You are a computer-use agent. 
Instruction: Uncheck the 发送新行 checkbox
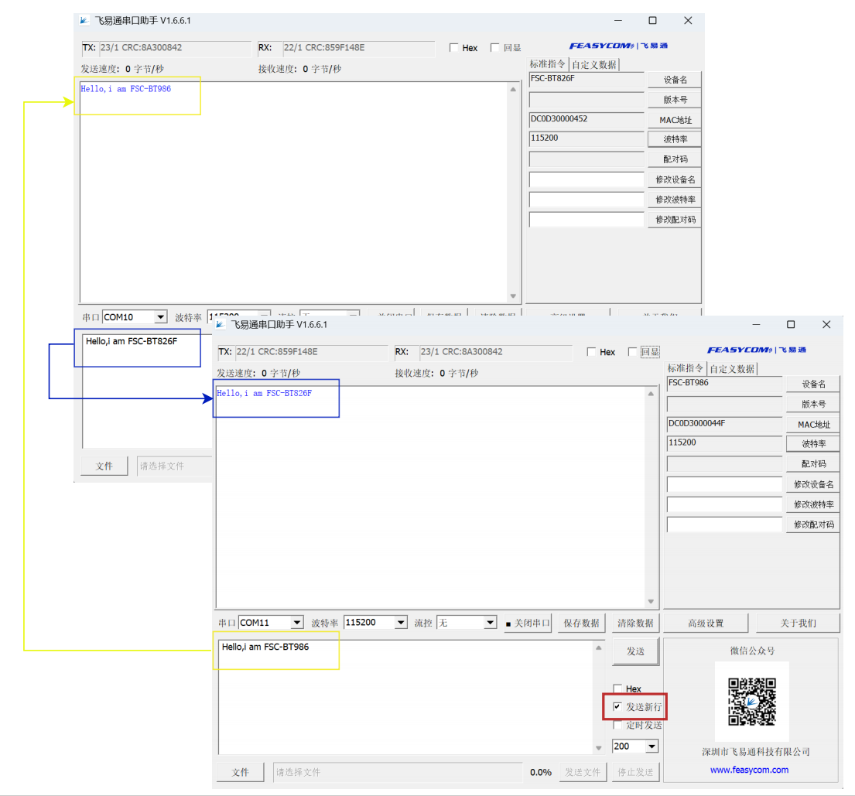617,707
